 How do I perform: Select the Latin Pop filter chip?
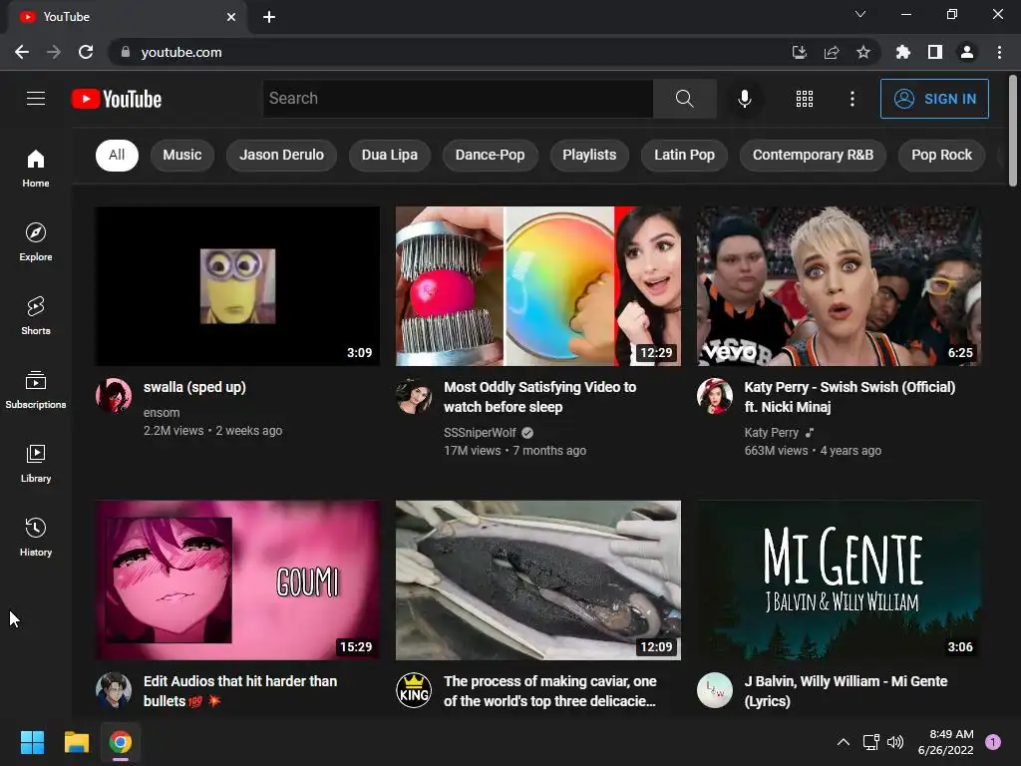coord(684,155)
